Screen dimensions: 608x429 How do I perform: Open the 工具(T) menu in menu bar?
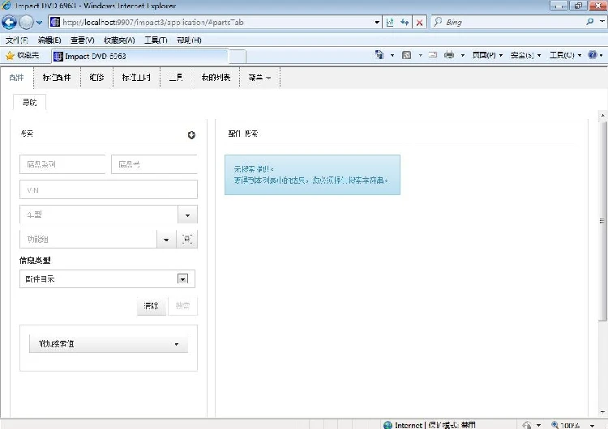(x=156, y=40)
